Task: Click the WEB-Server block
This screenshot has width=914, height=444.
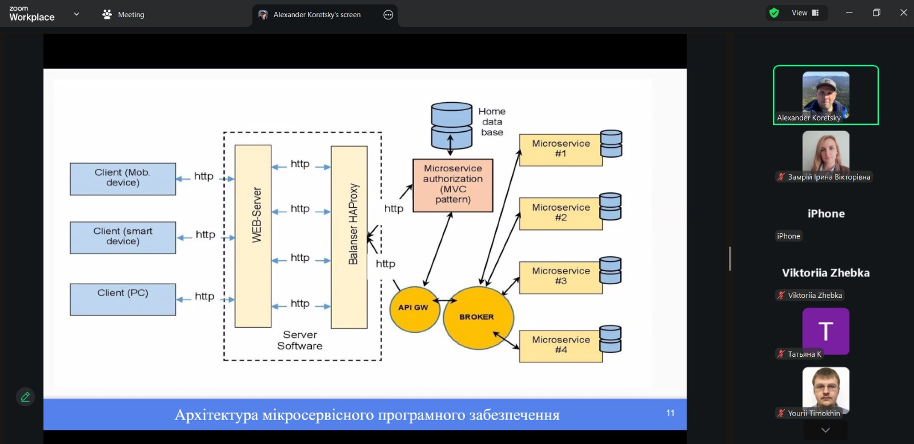Action: point(253,236)
